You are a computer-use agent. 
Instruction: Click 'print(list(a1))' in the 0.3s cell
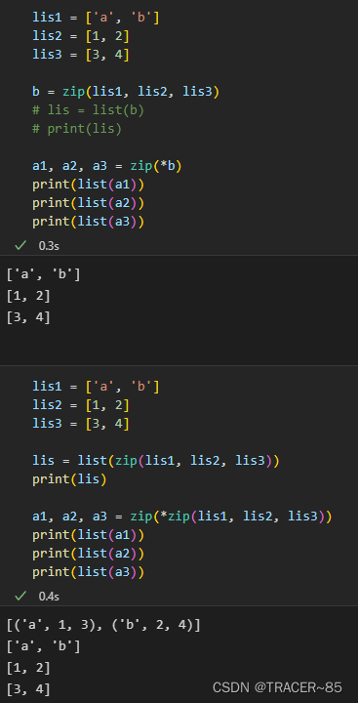point(88,185)
